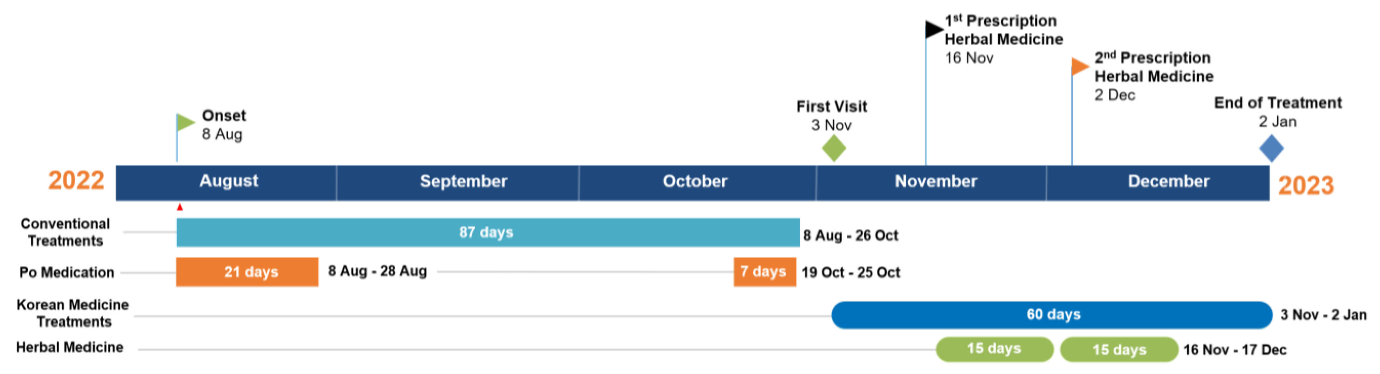1380x374 pixels.
Task: Select the December month segment
Action: (x=1168, y=182)
